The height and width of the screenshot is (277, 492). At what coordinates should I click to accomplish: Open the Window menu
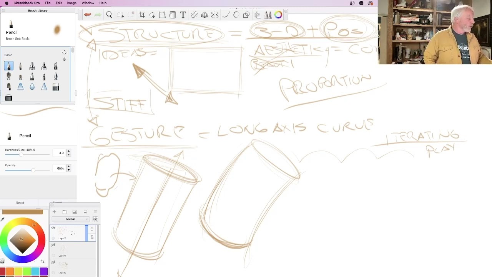[88, 3]
